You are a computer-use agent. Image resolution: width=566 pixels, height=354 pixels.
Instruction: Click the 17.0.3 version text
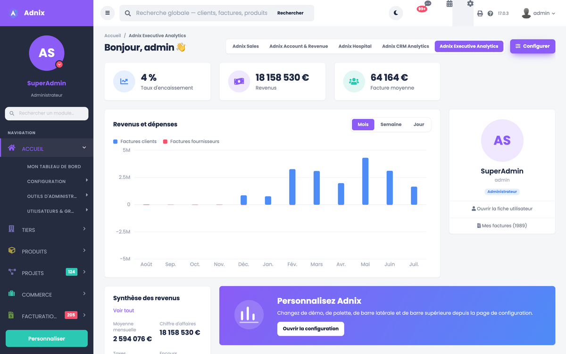503,14
